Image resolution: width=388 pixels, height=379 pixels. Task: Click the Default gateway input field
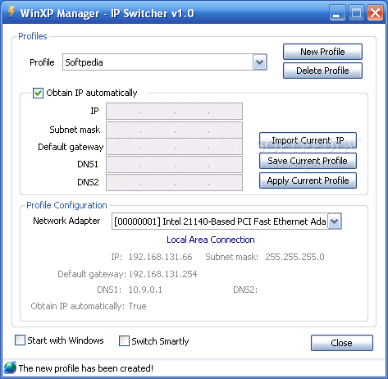click(174, 147)
